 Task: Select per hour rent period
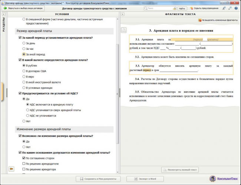[24, 49]
